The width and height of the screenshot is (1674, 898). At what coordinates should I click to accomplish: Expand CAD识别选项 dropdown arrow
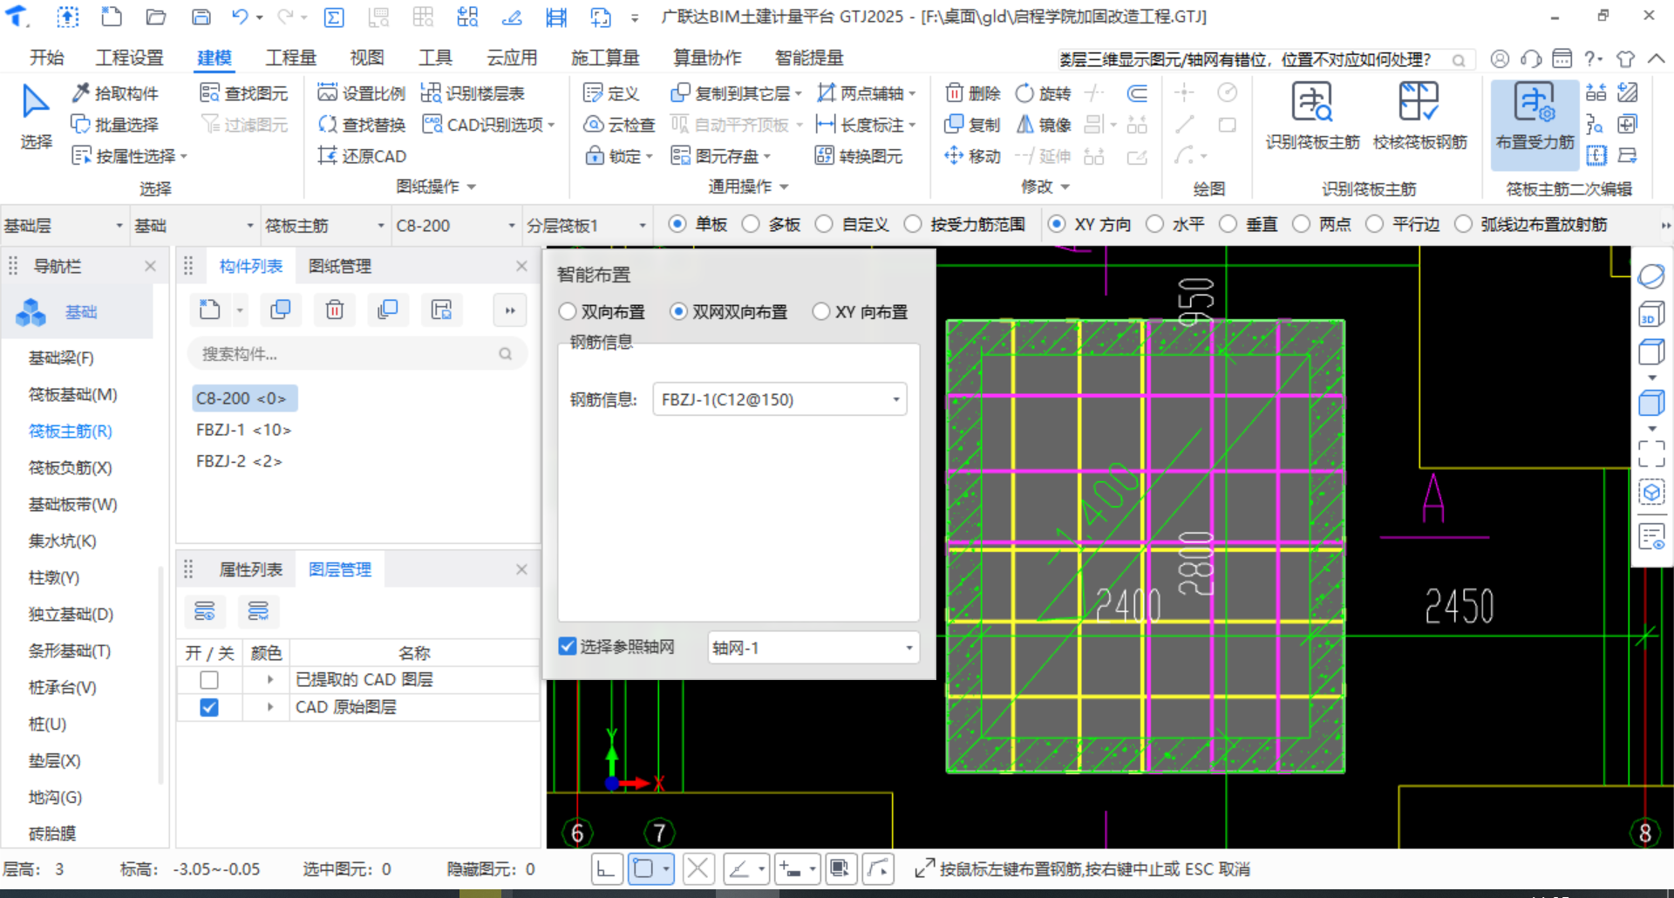pos(552,126)
